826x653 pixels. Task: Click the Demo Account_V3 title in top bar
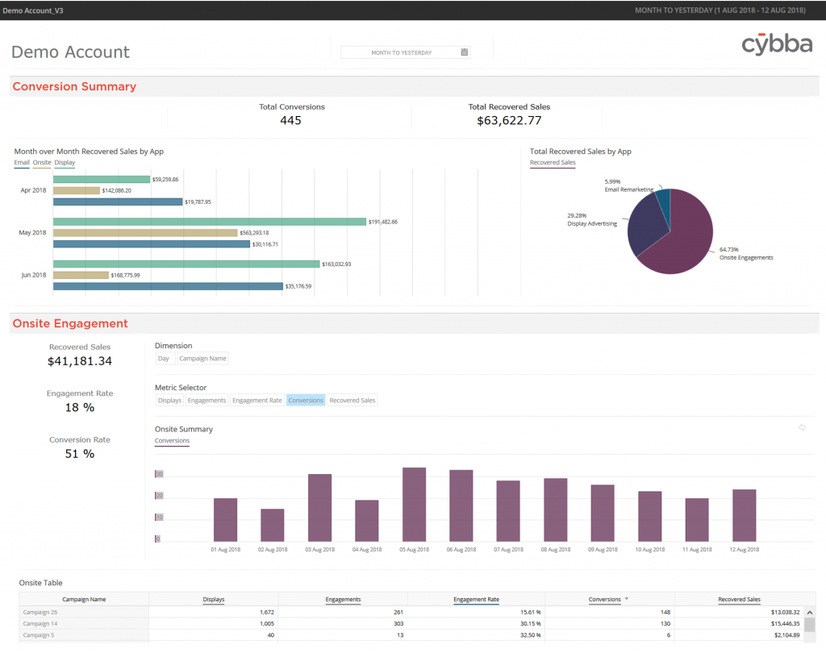click(32, 10)
